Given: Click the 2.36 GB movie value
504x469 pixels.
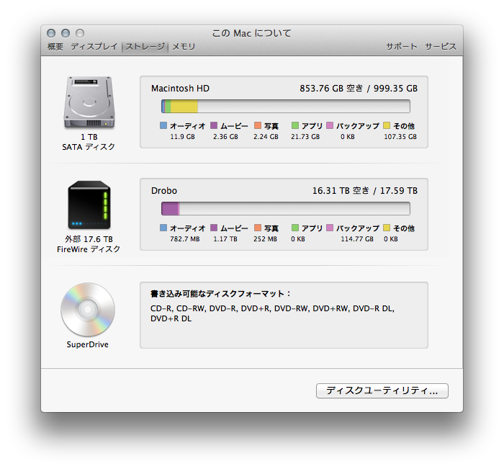Looking at the screenshot, I should pyautogui.click(x=225, y=137).
